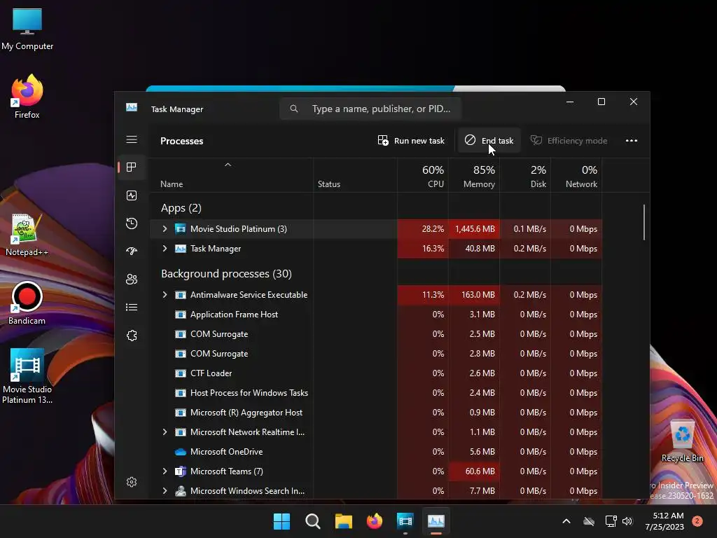
Task: Click the Efficiency mode button
Action: coord(569,140)
